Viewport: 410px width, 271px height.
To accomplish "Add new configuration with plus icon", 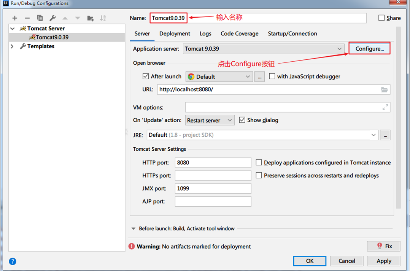I will click(x=14, y=18).
